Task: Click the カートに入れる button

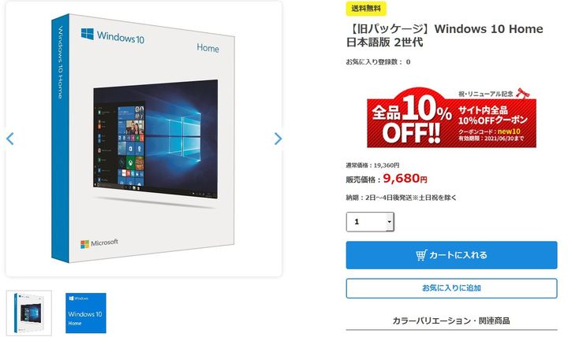Action: 451,255
